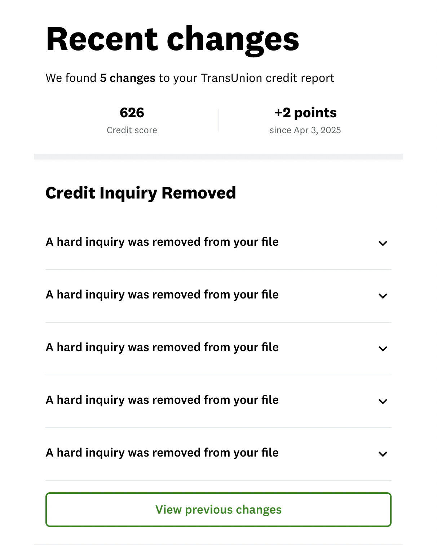The image size is (437, 545).
Task: Click the Credit Inquiry Removed section heading
Action: 141,193
